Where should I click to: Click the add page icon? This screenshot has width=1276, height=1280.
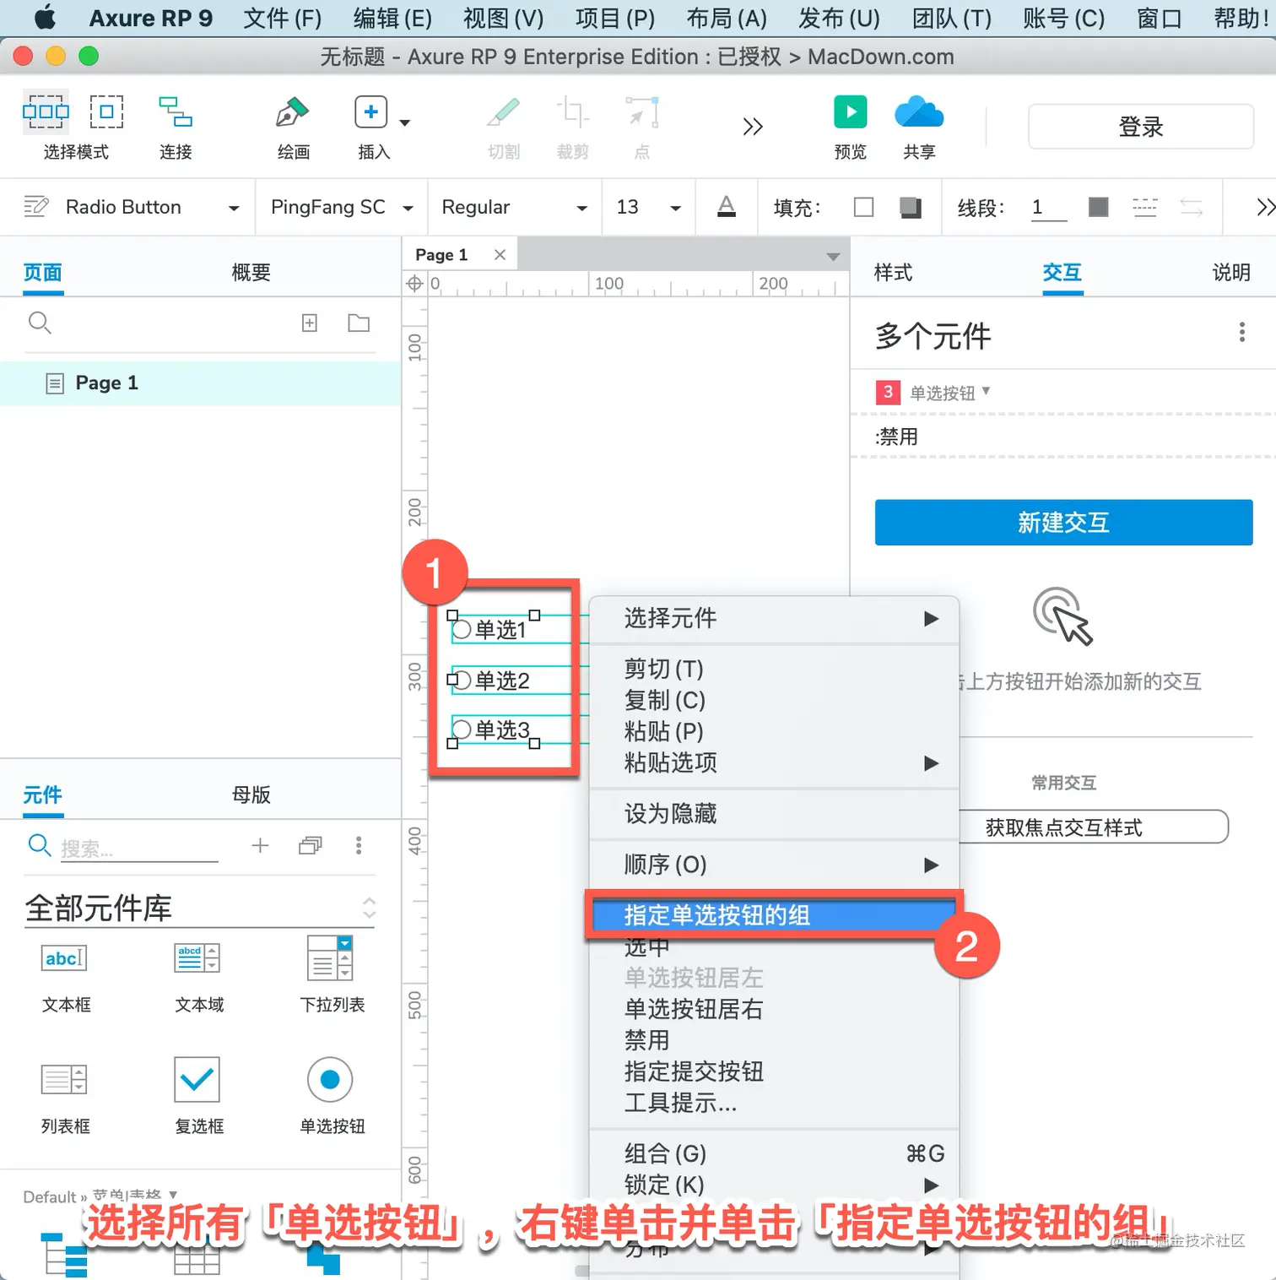310,323
